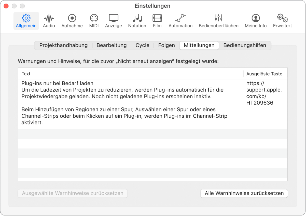This screenshot has height=216, width=306.
Task: Open the Film settings pane
Action: (x=157, y=21)
